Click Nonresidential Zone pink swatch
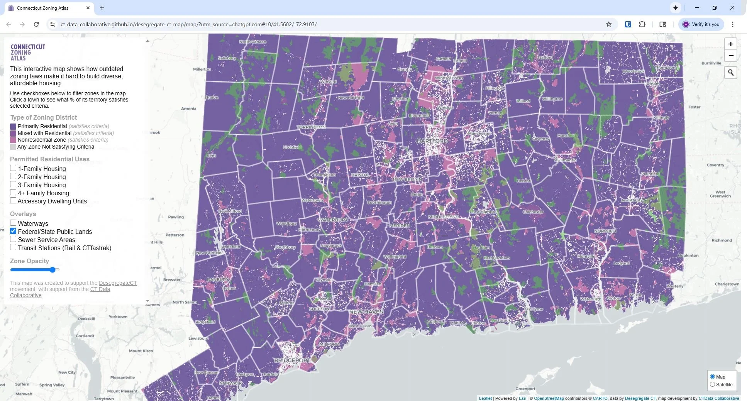This screenshot has height=401, width=747. pos(13,140)
